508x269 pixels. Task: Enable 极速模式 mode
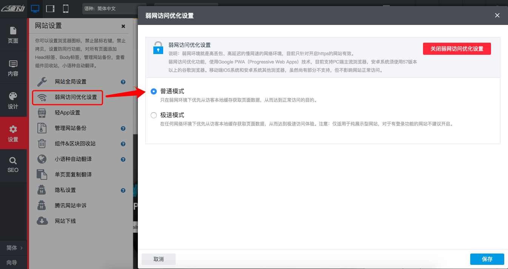click(x=153, y=115)
